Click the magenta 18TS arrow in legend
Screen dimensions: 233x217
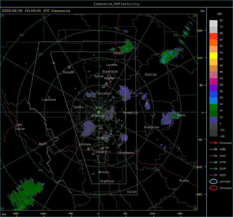[213, 175]
